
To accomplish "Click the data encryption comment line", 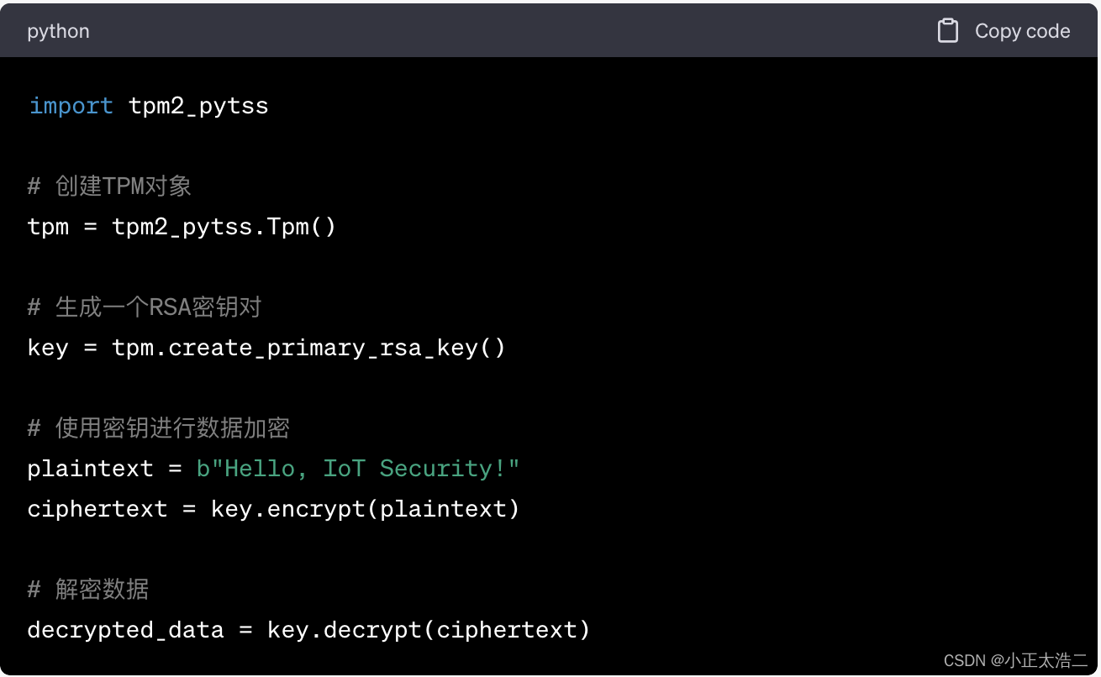I will point(159,428).
